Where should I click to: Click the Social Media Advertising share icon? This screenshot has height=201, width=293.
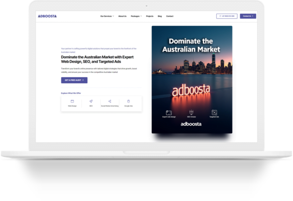pos(110,101)
